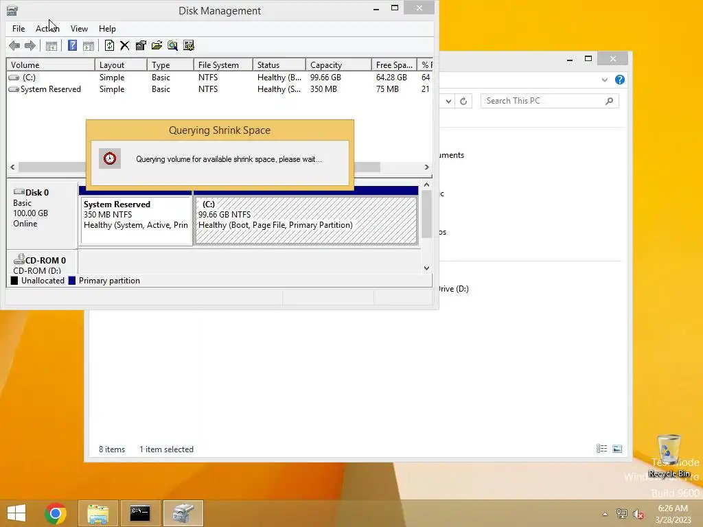Click the settings view toolbar icon

point(189,45)
